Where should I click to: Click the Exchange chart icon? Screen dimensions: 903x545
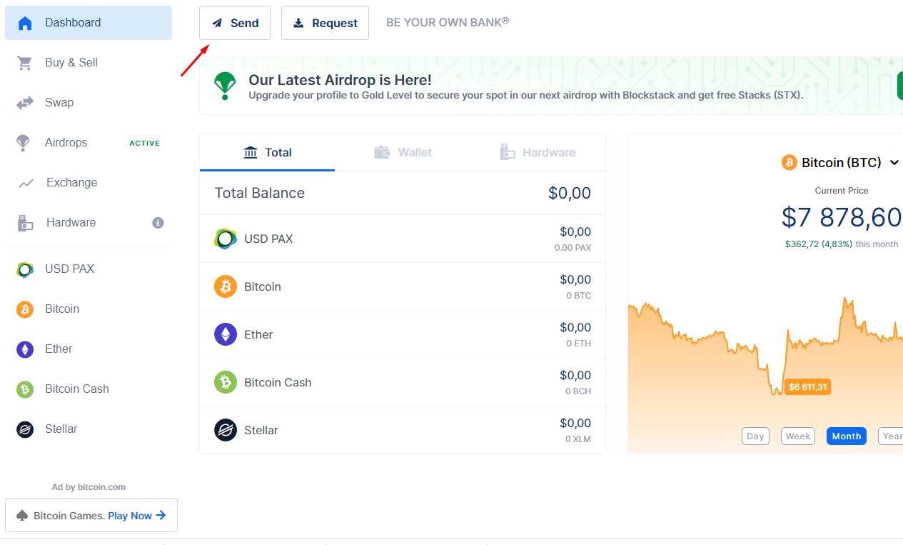click(x=26, y=183)
